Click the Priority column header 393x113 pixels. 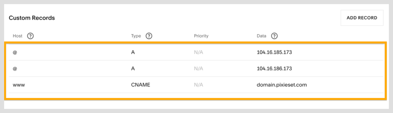tap(201, 36)
